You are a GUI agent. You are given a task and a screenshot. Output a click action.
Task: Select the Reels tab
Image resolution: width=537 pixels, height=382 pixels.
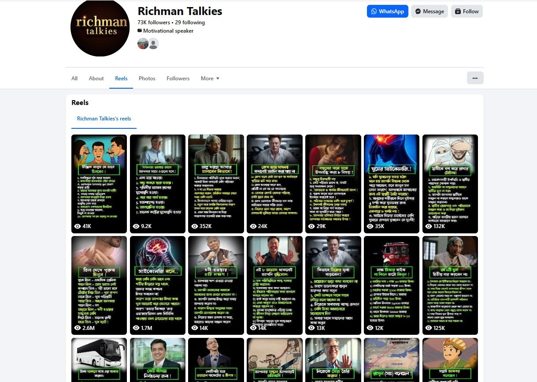(121, 79)
